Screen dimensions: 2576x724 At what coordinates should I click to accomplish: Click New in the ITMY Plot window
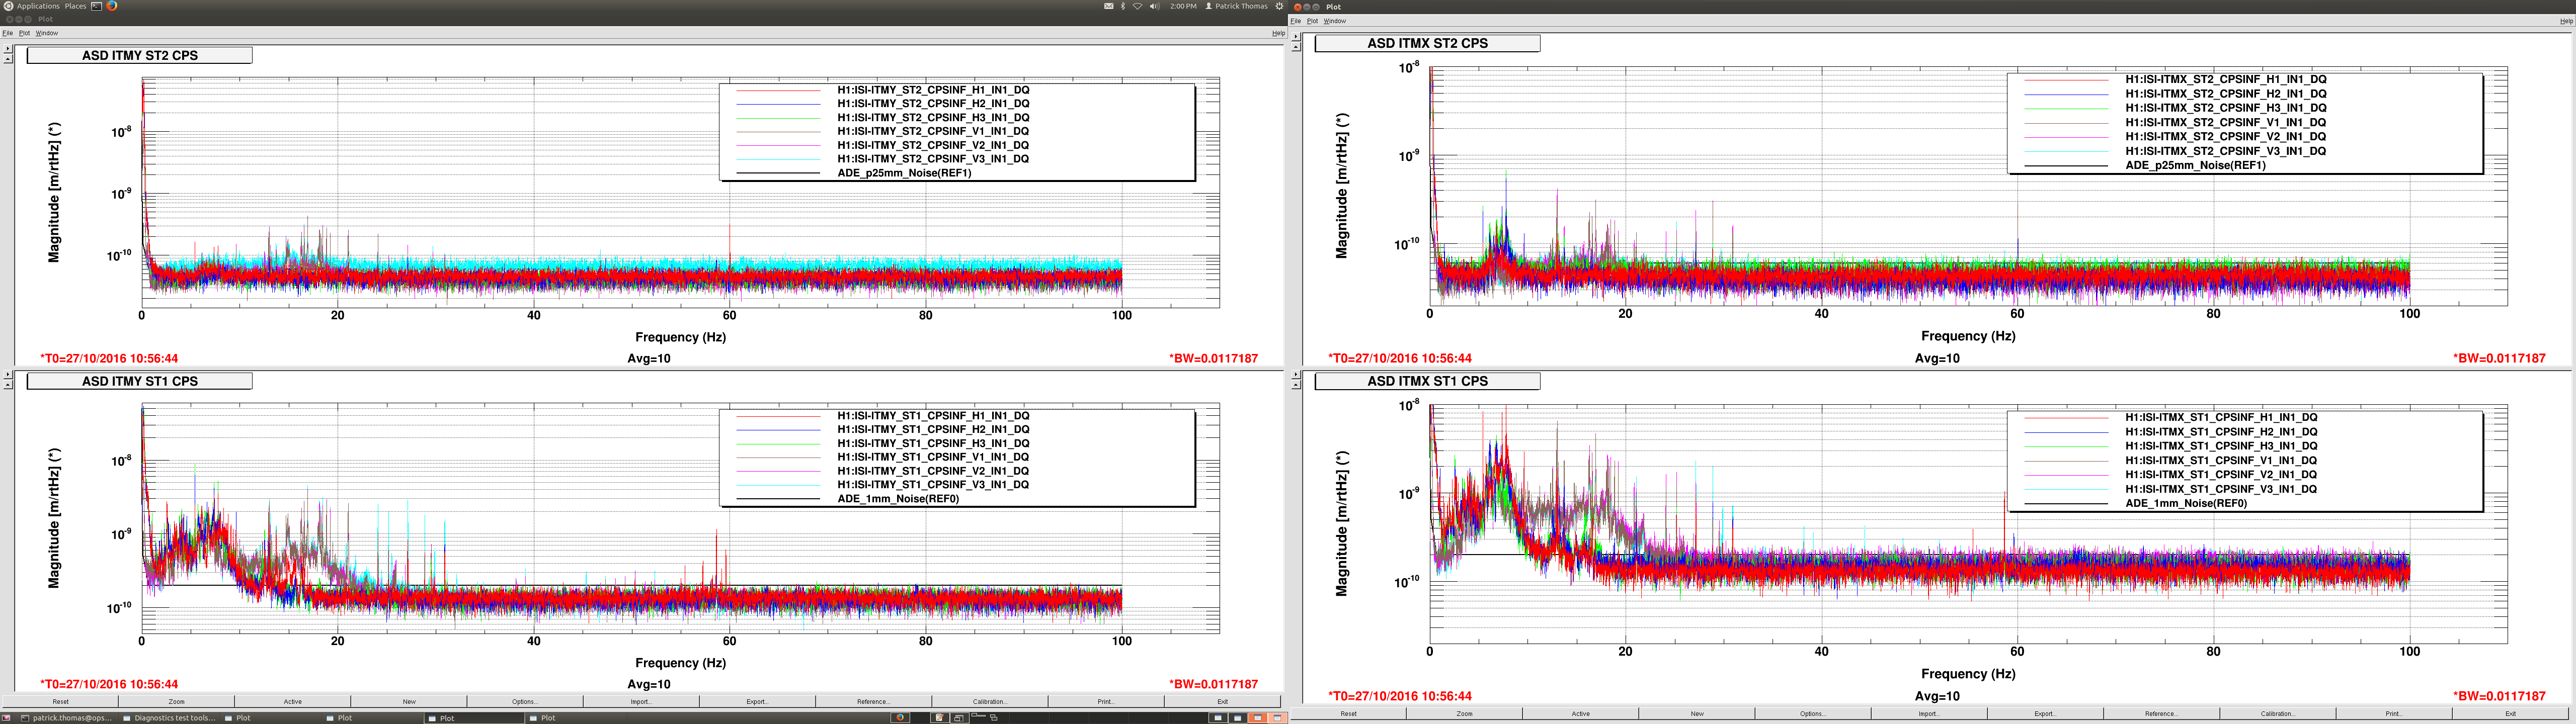click(x=409, y=701)
